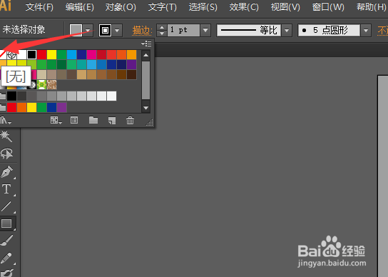This screenshot has width=388, height=277.
Task: Expand the fill color dropdown arrow
Action: tap(88, 30)
